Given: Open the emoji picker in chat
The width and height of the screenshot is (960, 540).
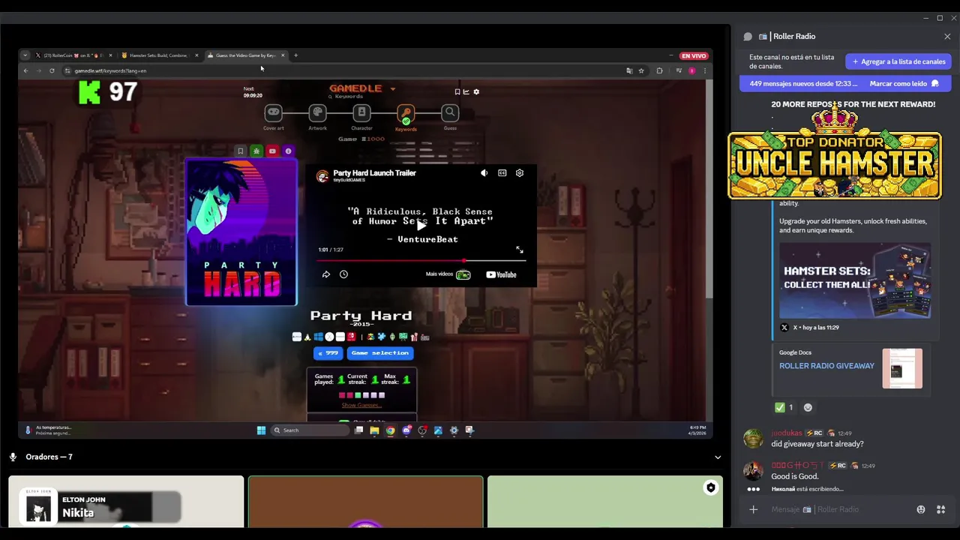Looking at the screenshot, I should pyautogui.click(x=921, y=510).
